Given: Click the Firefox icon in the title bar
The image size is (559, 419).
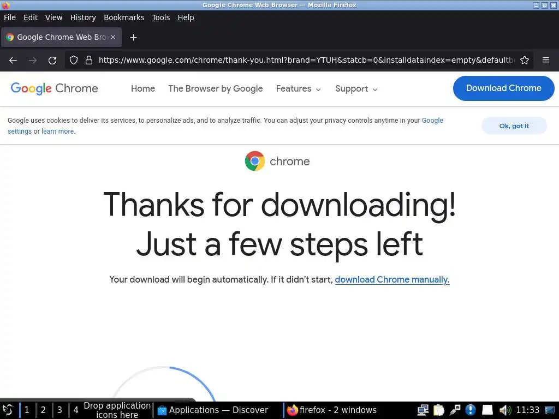Looking at the screenshot, I should coord(5,5).
